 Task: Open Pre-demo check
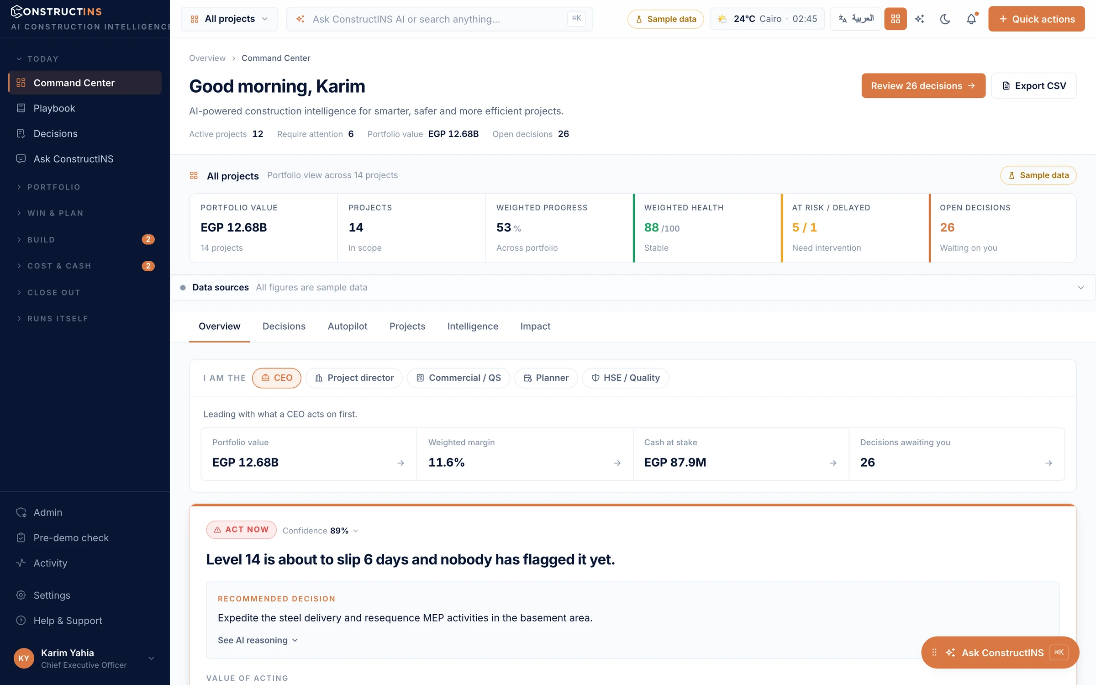85,537
